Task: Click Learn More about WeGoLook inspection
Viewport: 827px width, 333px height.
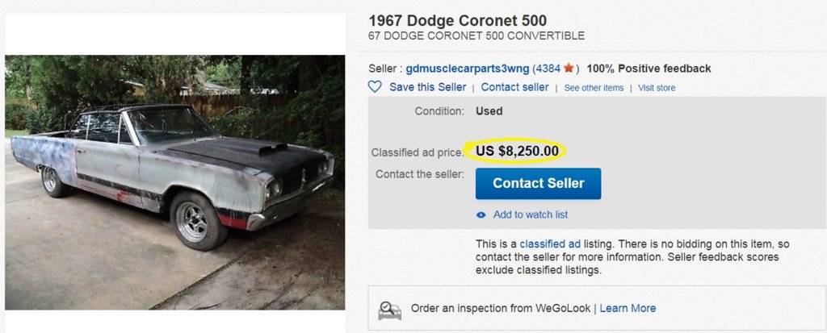Action: pyautogui.click(x=628, y=308)
